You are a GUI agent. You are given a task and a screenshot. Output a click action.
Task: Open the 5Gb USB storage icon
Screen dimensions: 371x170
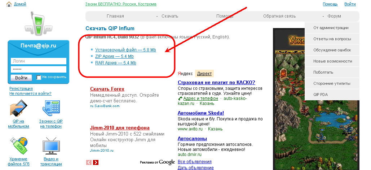[19, 146]
